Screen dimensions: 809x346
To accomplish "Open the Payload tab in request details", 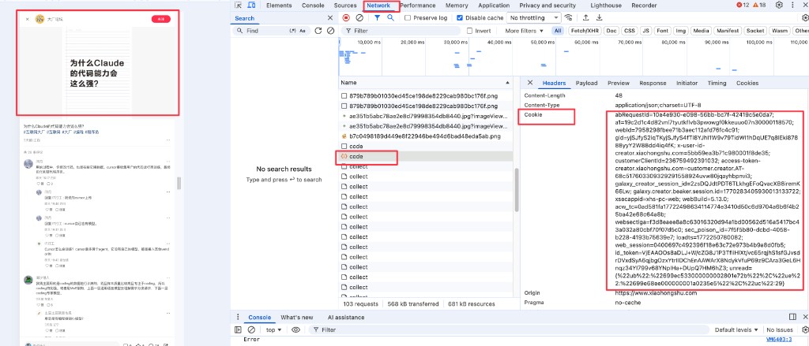I will coord(587,83).
